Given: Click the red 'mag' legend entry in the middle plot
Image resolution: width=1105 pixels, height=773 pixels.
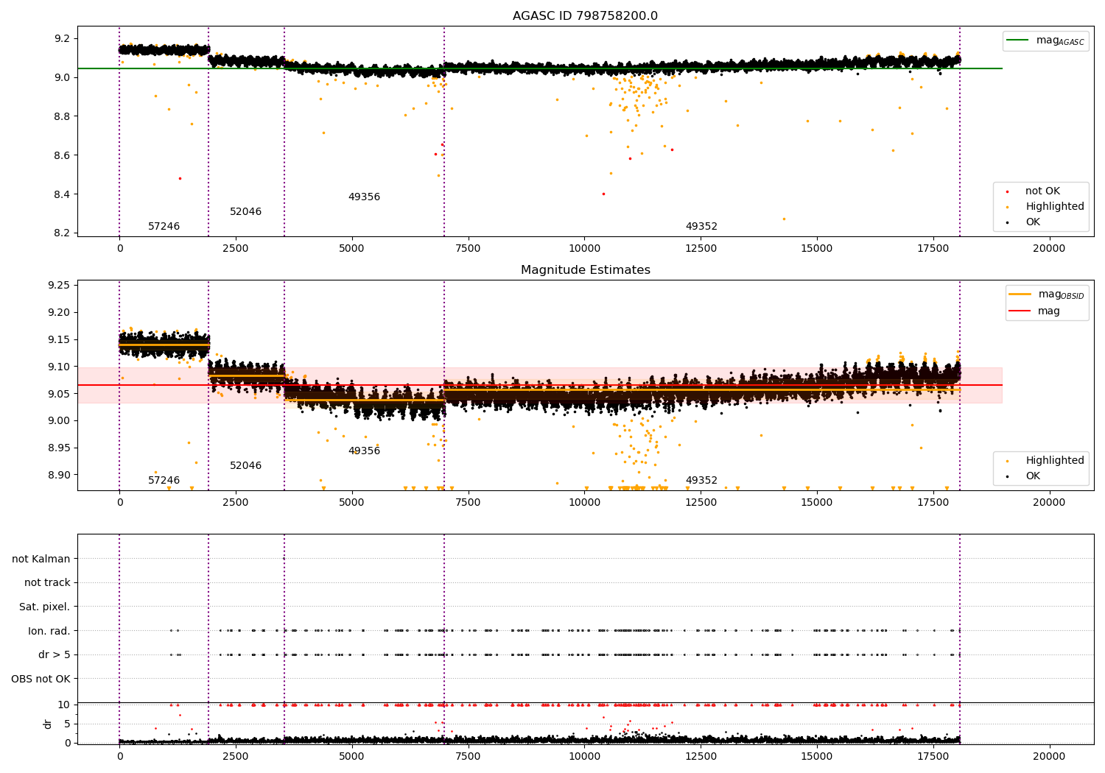Looking at the screenshot, I should point(1034,311).
